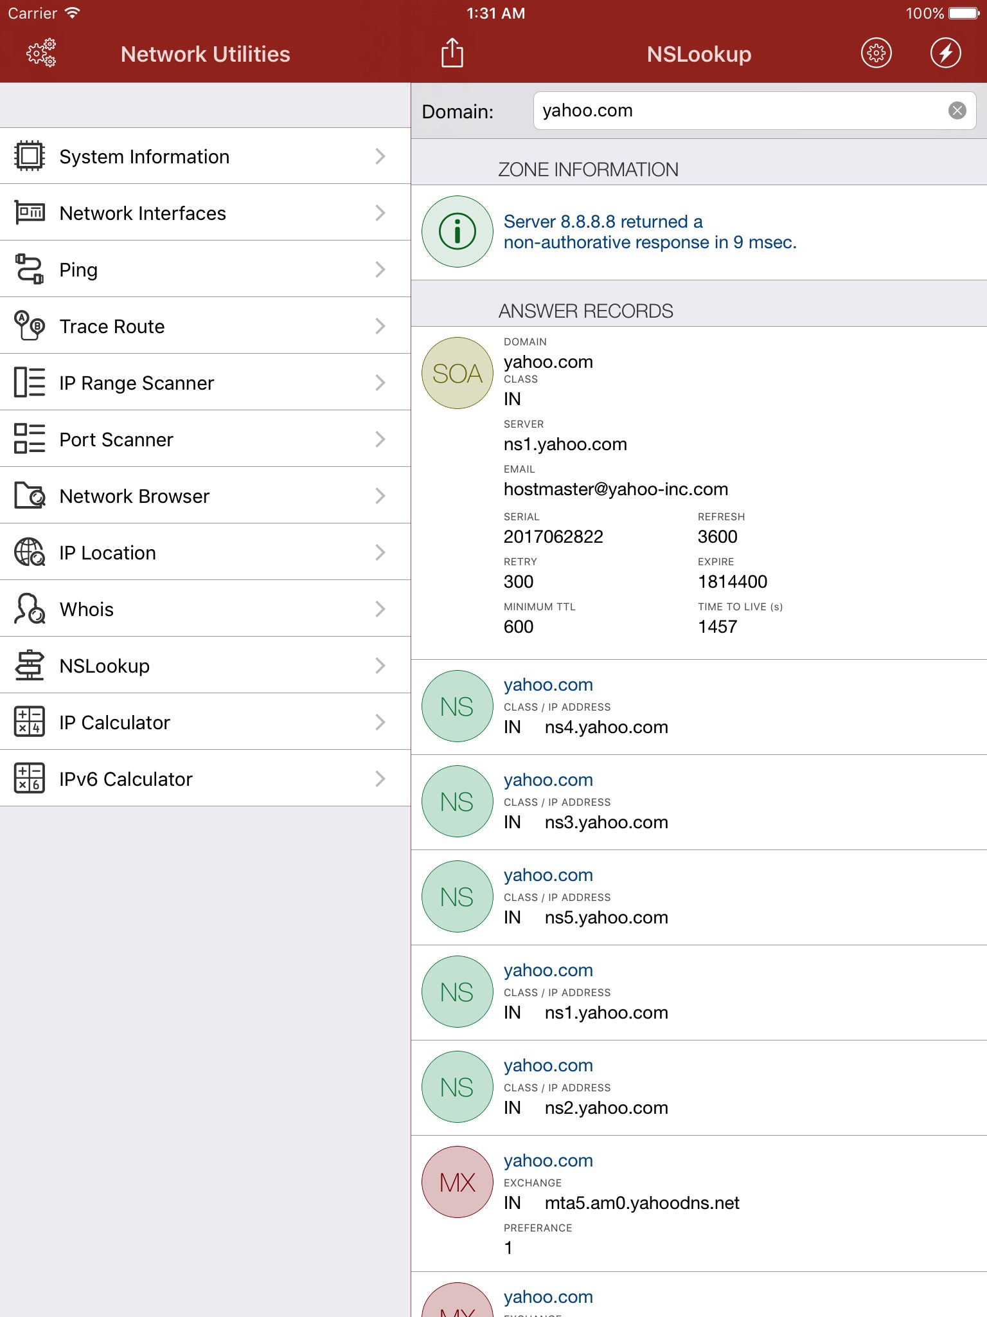
Task: Open Port Scanner chevron
Action: 380,439
